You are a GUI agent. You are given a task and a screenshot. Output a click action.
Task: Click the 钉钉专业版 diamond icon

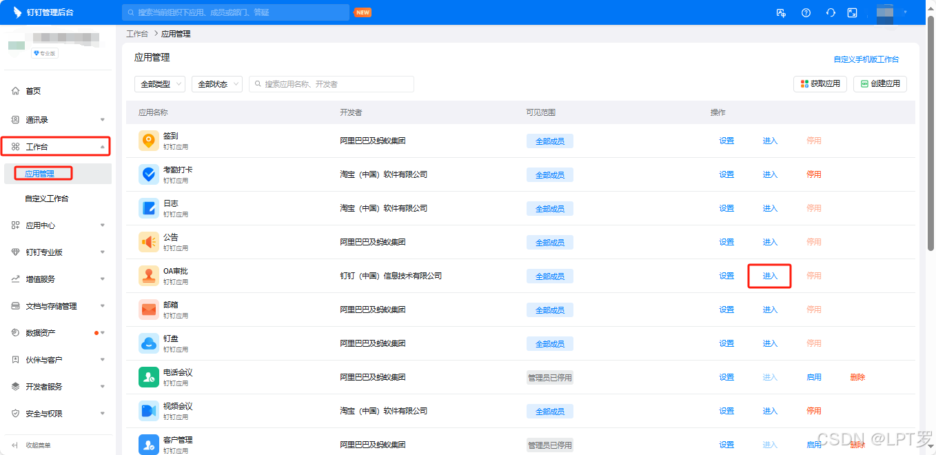coord(15,252)
